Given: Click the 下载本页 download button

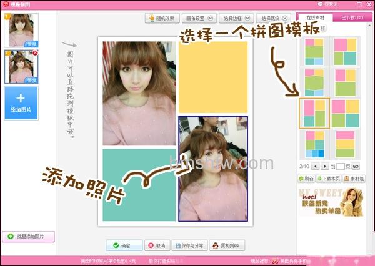Looking at the screenshot, I should 329,179.
